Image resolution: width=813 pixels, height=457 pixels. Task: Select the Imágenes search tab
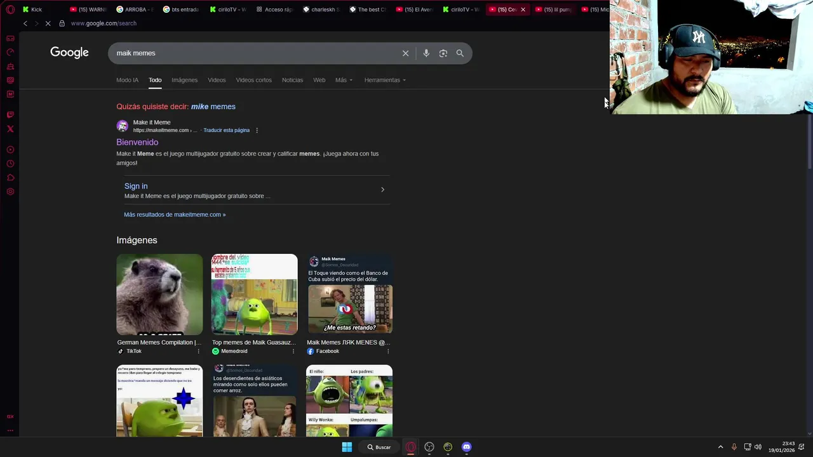click(184, 80)
